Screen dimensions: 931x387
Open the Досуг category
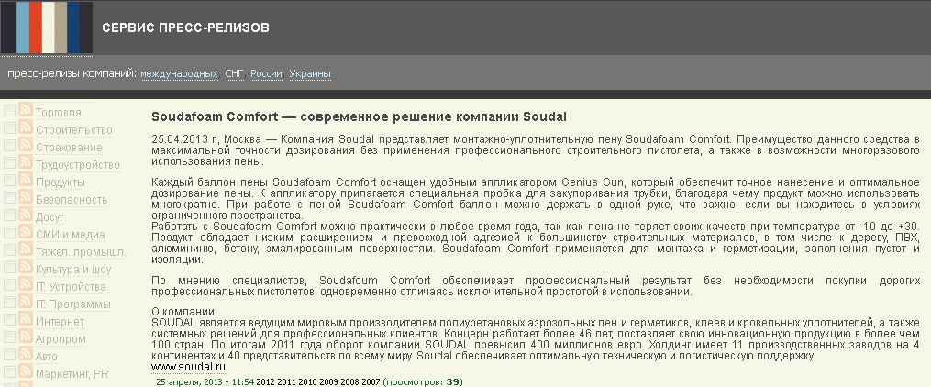(x=50, y=217)
